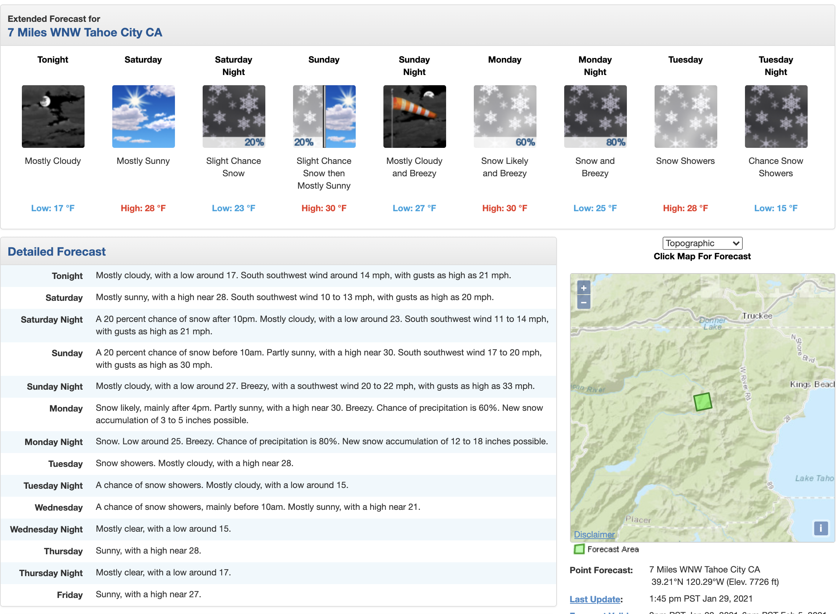Image resolution: width=839 pixels, height=614 pixels.
Task: Select the Thursday Night detailed row label
Action: tap(51, 574)
